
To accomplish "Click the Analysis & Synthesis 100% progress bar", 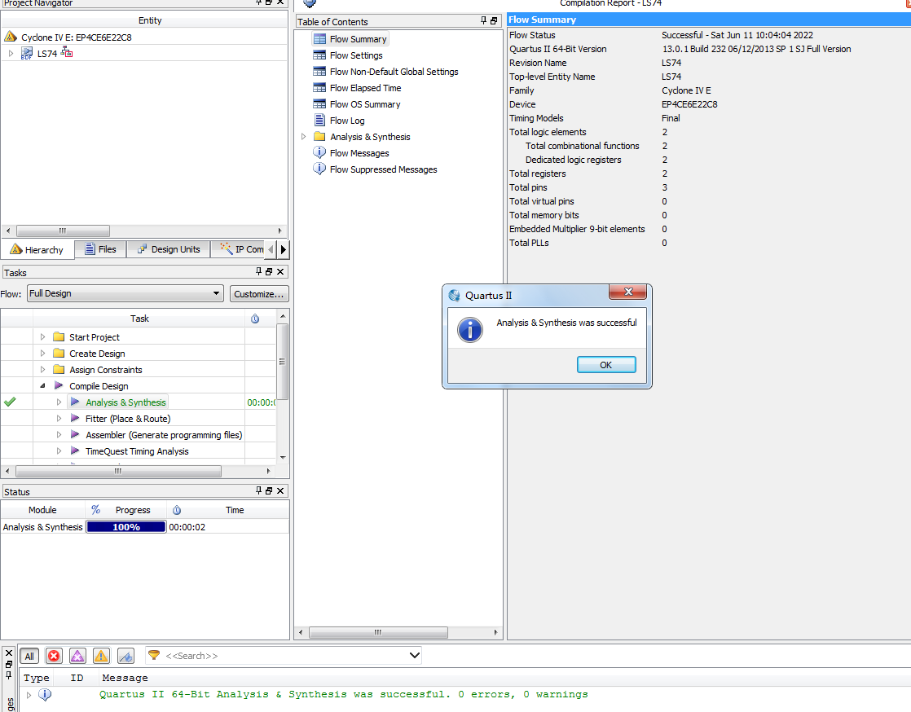I will 126,527.
